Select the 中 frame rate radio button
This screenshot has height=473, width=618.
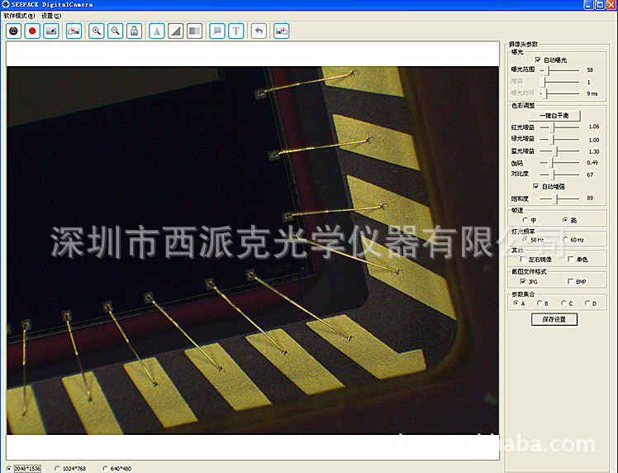525,220
